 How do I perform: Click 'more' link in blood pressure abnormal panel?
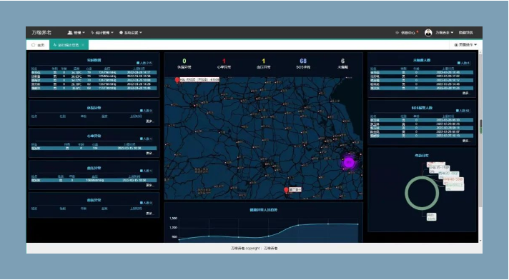(x=149, y=185)
